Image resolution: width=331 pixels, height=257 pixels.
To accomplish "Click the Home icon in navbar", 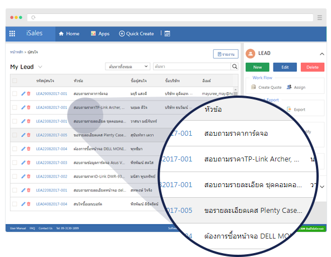I will pyautogui.click(x=61, y=34).
